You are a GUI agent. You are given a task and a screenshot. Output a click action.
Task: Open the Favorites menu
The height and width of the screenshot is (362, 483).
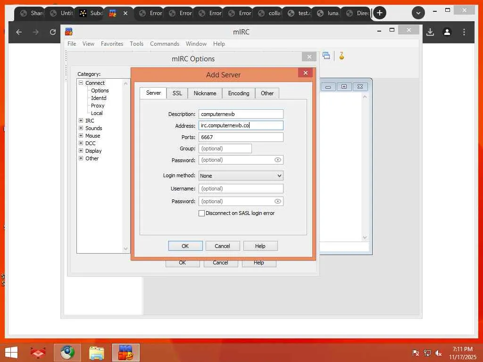coord(112,44)
